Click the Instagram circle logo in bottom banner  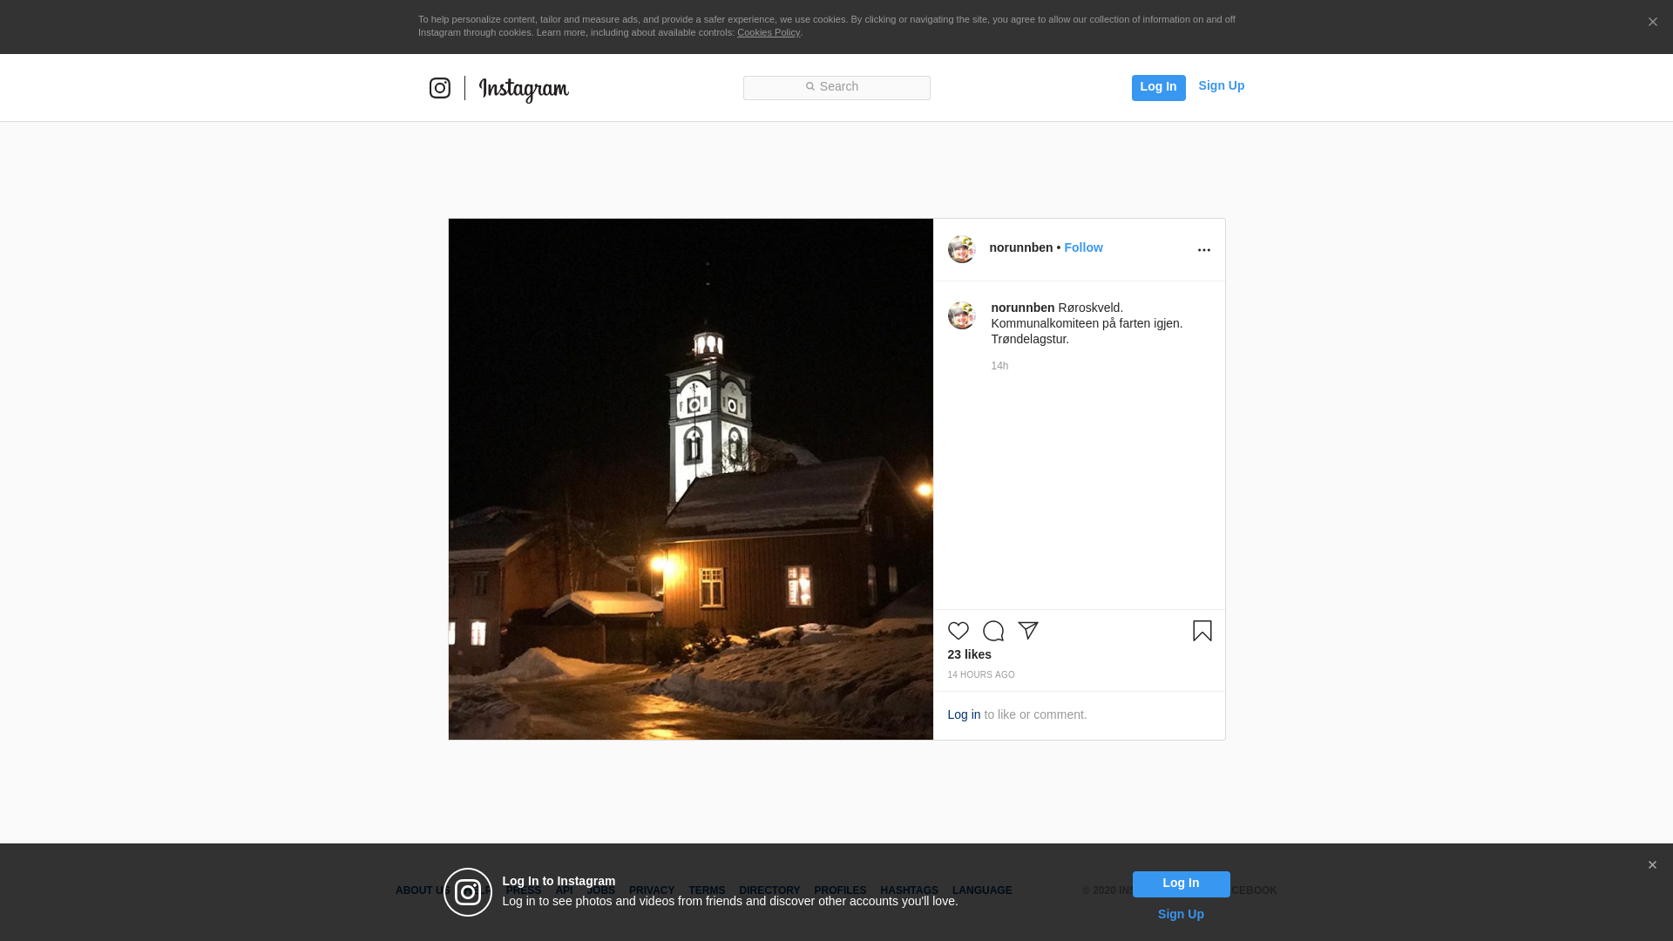point(468,892)
